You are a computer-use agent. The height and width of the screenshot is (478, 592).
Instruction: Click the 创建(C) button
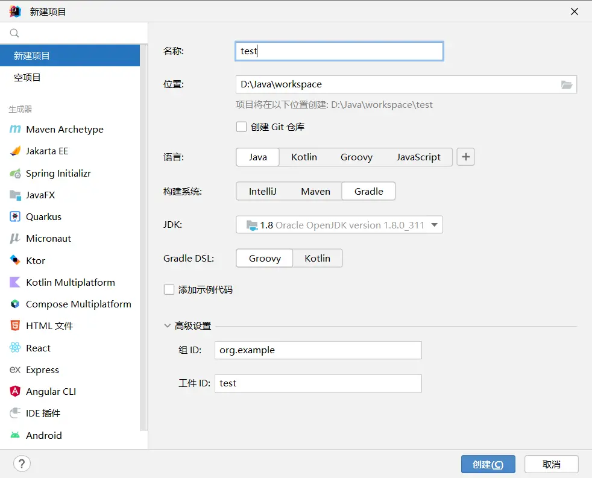[488, 464]
